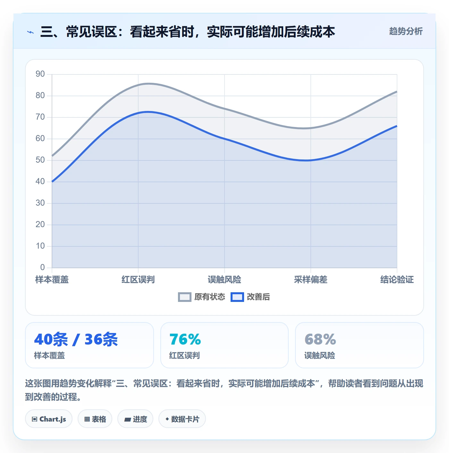The image size is (449, 453).
Task: Click the description paragraph starting 这张图用趋势变化
Action: pos(224,390)
